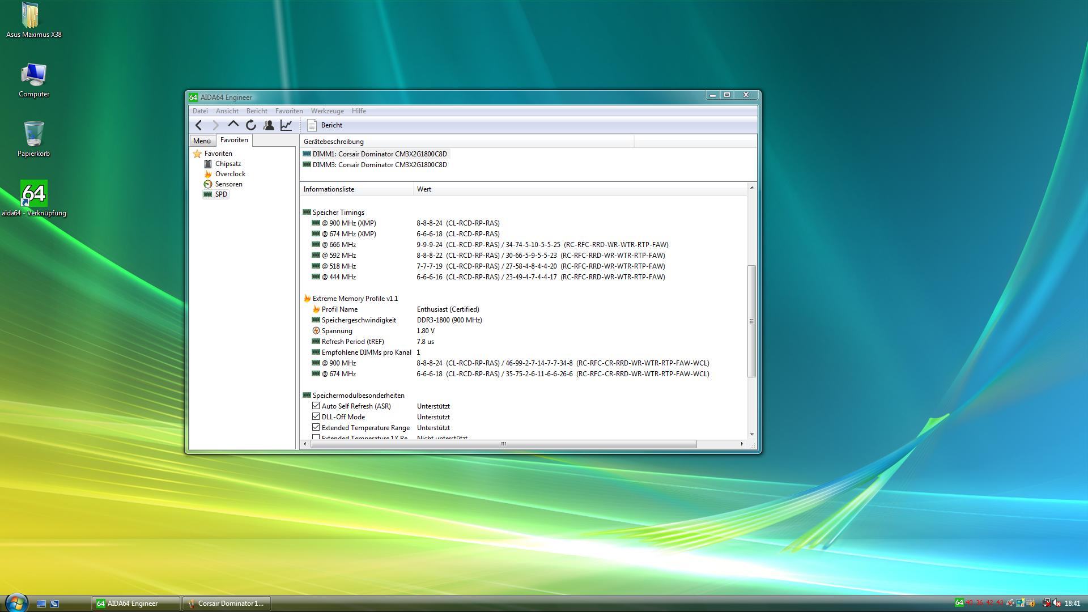Select the Speichergeschwindigkeit row
This screenshot has width=1088, height=612.
[524, 320]
